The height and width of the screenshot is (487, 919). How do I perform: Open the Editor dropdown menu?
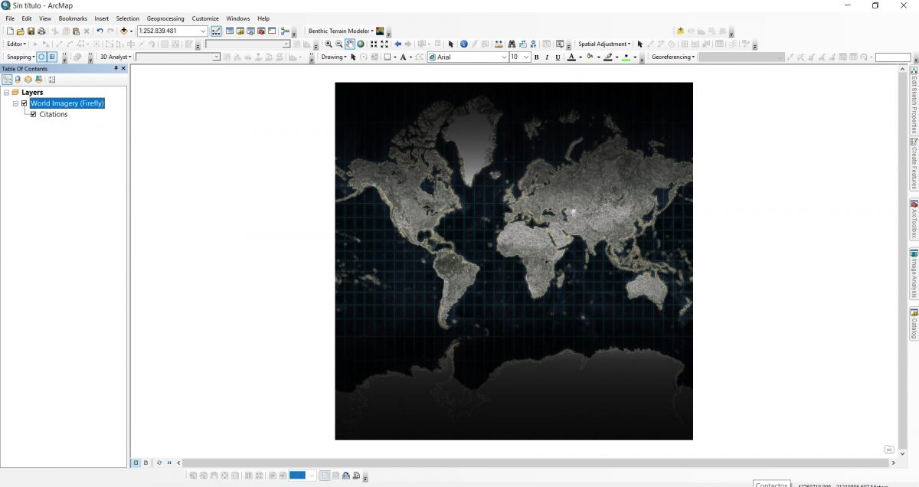(17, 44)
